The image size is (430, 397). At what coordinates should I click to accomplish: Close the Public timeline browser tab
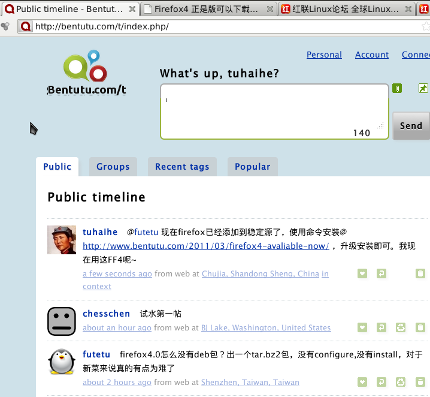132,9
